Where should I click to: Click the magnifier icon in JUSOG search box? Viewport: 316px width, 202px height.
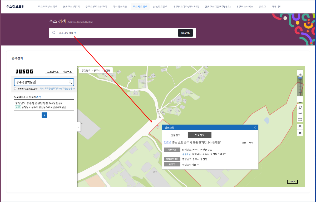pyautogui.click(x=70, y=82)
